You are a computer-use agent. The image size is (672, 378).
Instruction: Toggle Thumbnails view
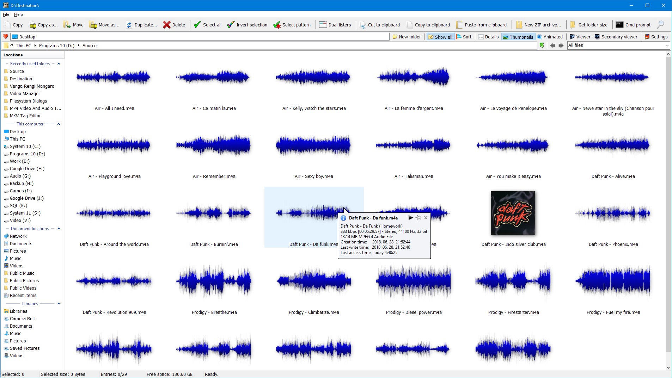[518, 37]
